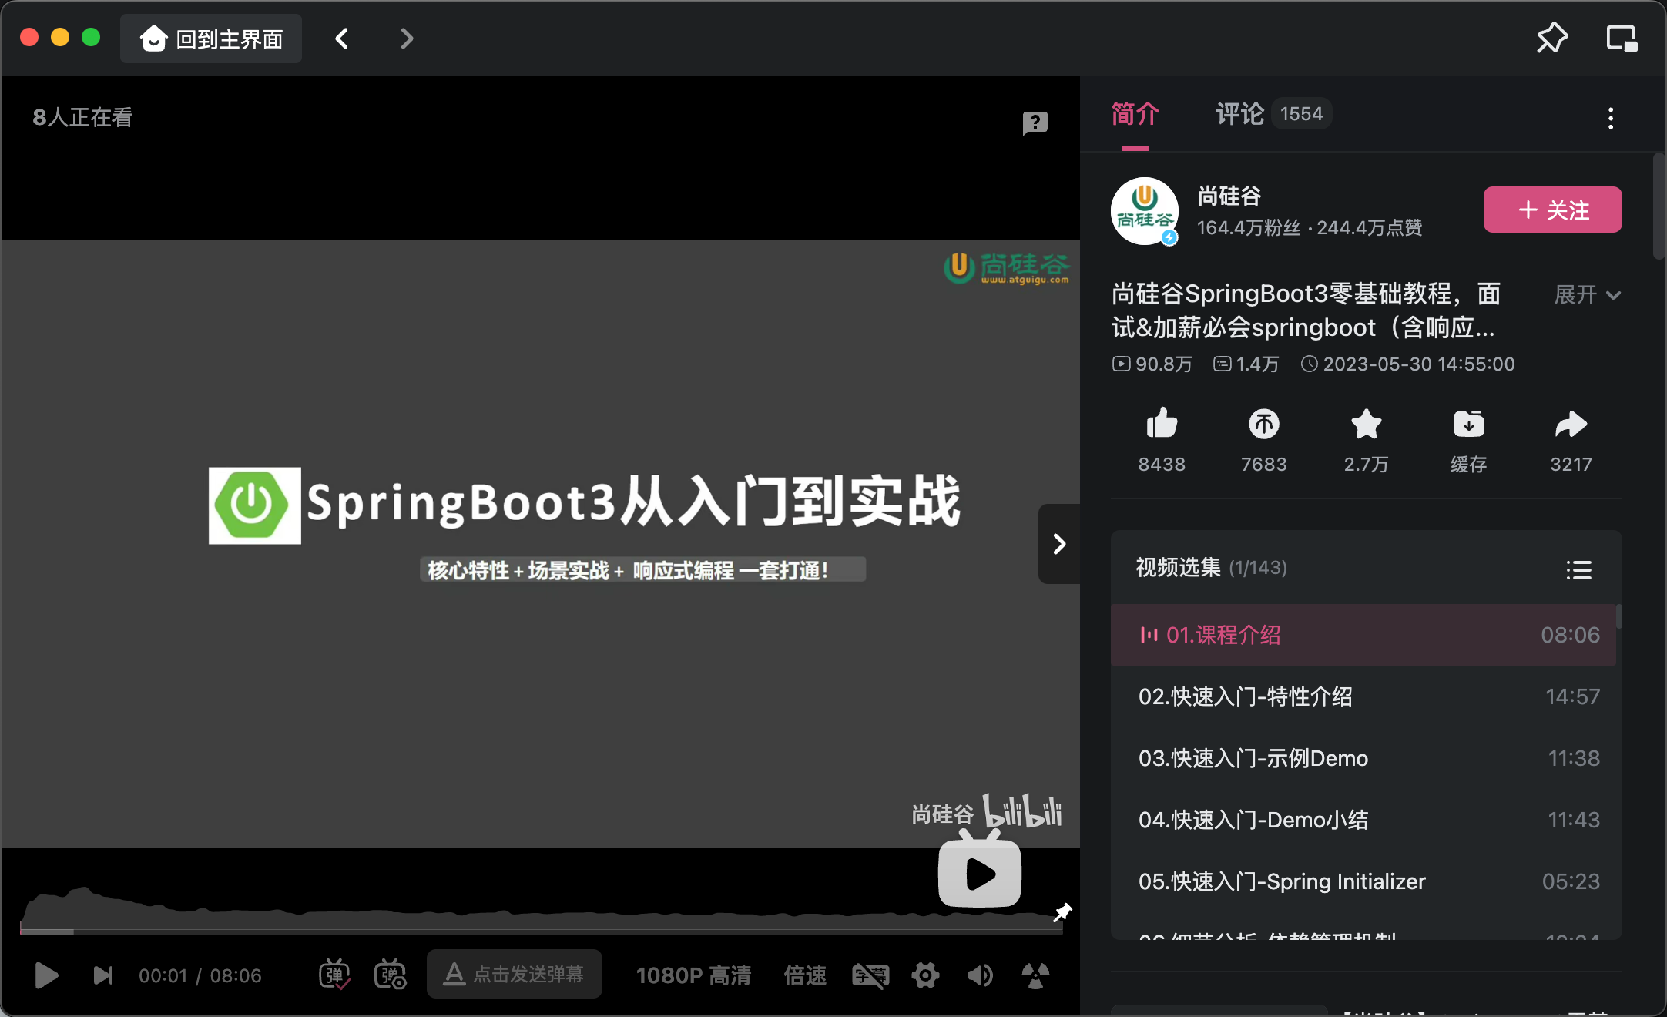
Task: Open the 1080P 高清 quality menu
Action: click(693, 975)
